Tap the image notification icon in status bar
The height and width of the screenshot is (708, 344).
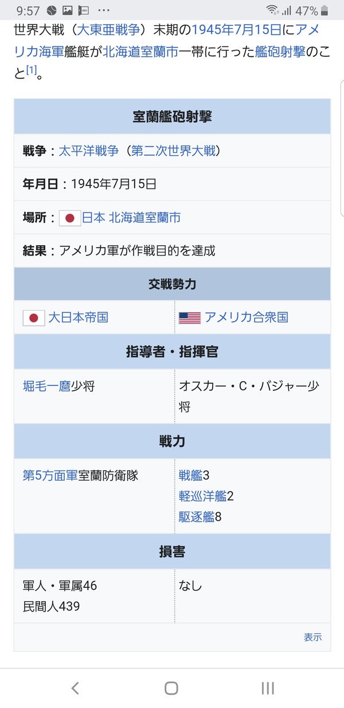coord(68,10)
